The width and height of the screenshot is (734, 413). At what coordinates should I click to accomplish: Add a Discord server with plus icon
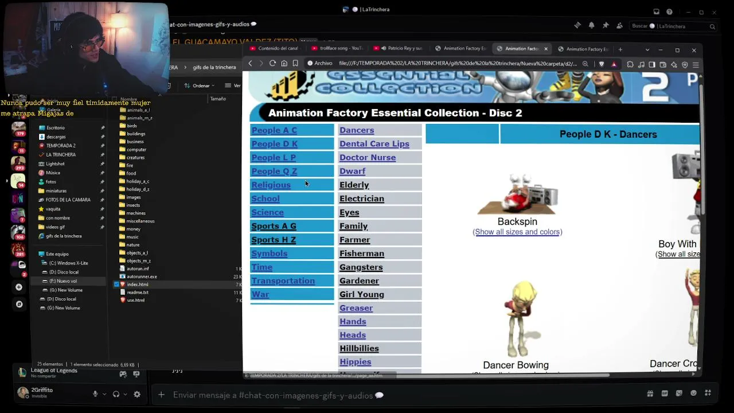(19, 287)
